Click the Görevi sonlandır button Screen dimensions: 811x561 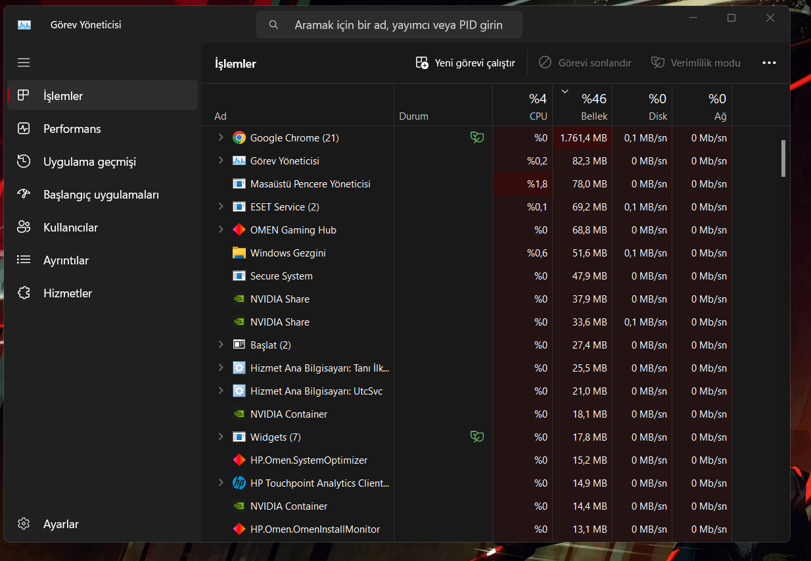(585, 63)
